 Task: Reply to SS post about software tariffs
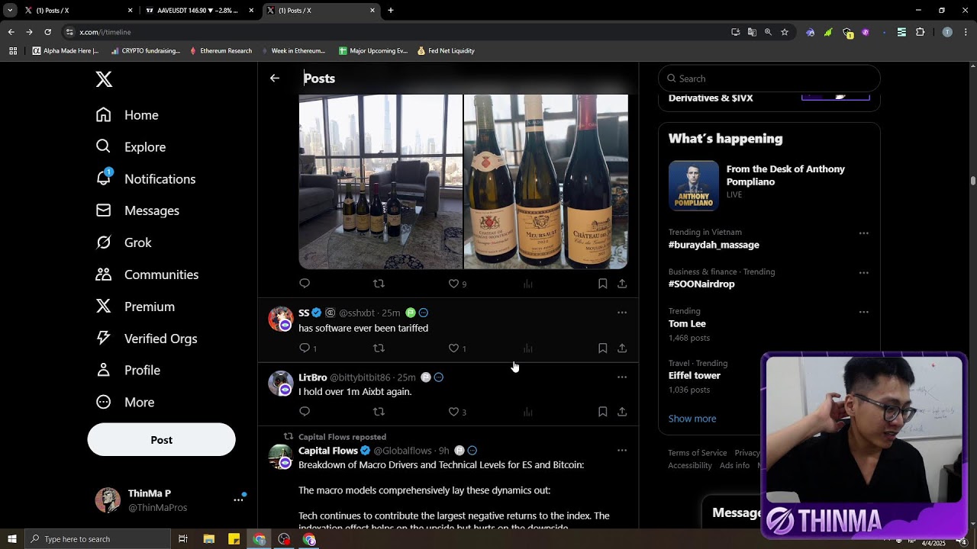pyautogui.click(x=305, y=348)
